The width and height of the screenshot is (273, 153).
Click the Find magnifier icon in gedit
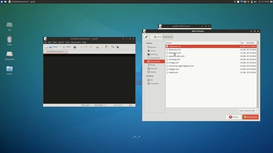[113, 47]
